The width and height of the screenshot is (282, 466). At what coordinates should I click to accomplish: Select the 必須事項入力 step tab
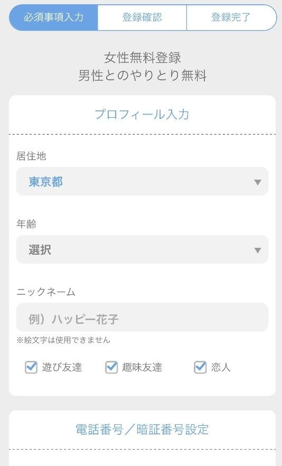53,17
